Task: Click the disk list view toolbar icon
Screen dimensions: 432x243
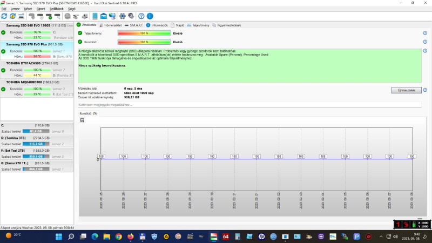Action: pyautogui.click(x=21, y=16)
